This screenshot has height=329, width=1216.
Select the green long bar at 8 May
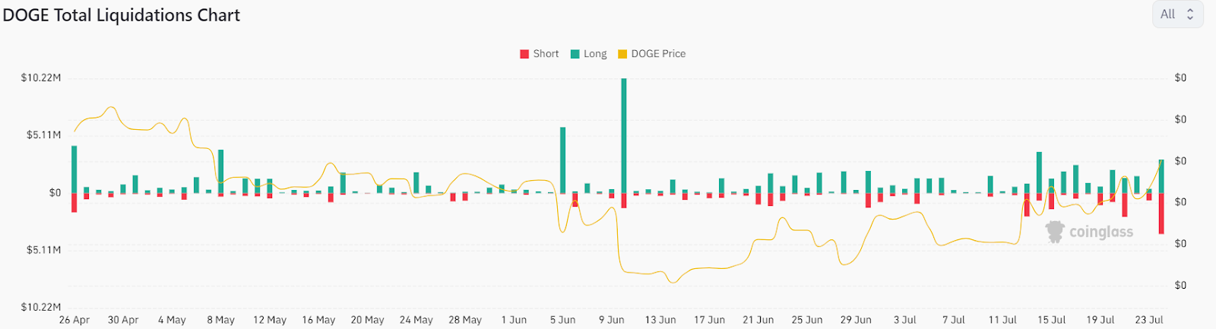pos(221,172)
